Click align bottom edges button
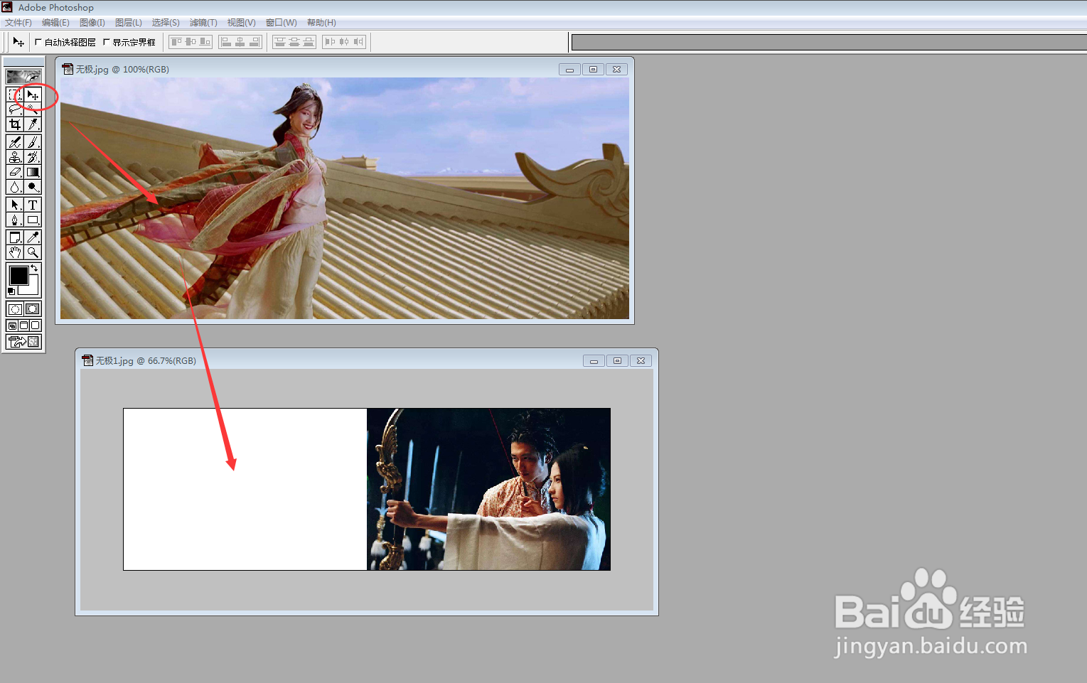The width and height of the screenshot is (1087, 683). [x=205, y=42]
